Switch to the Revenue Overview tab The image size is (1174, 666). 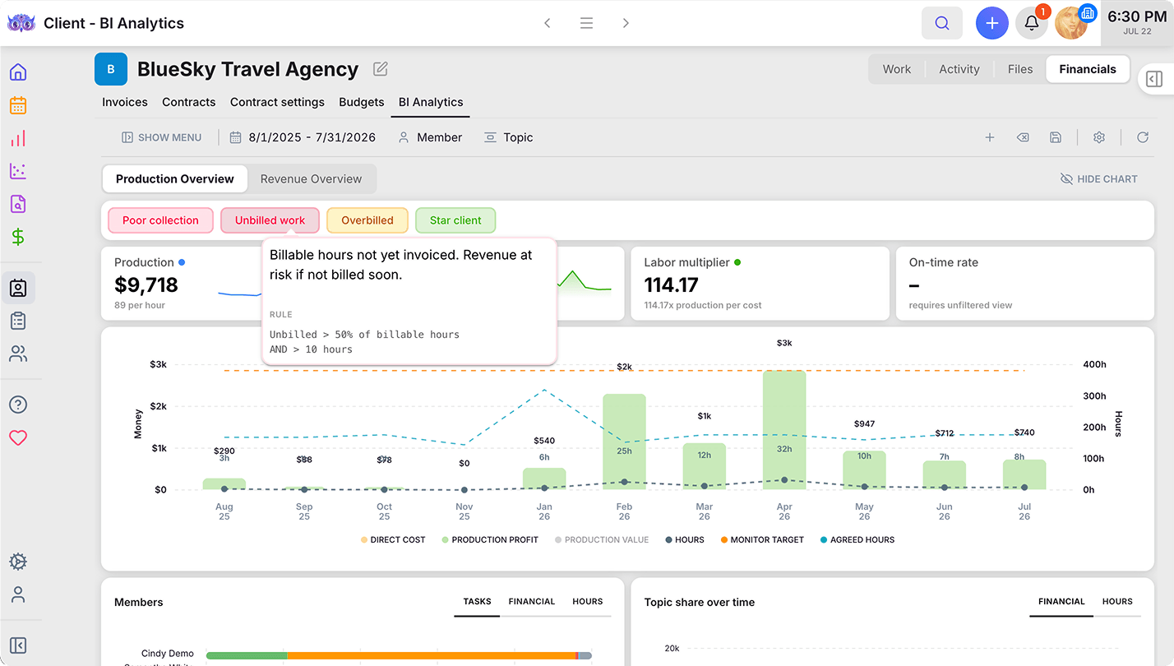(311, 178)
